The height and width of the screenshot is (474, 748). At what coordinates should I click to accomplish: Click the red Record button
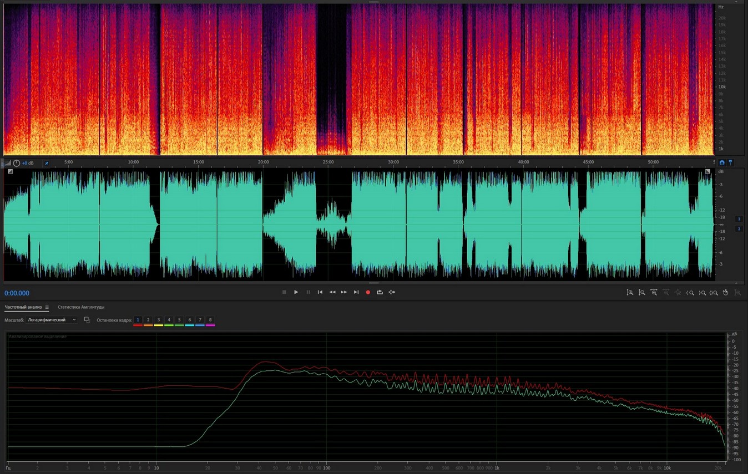(x=367, y=292)
